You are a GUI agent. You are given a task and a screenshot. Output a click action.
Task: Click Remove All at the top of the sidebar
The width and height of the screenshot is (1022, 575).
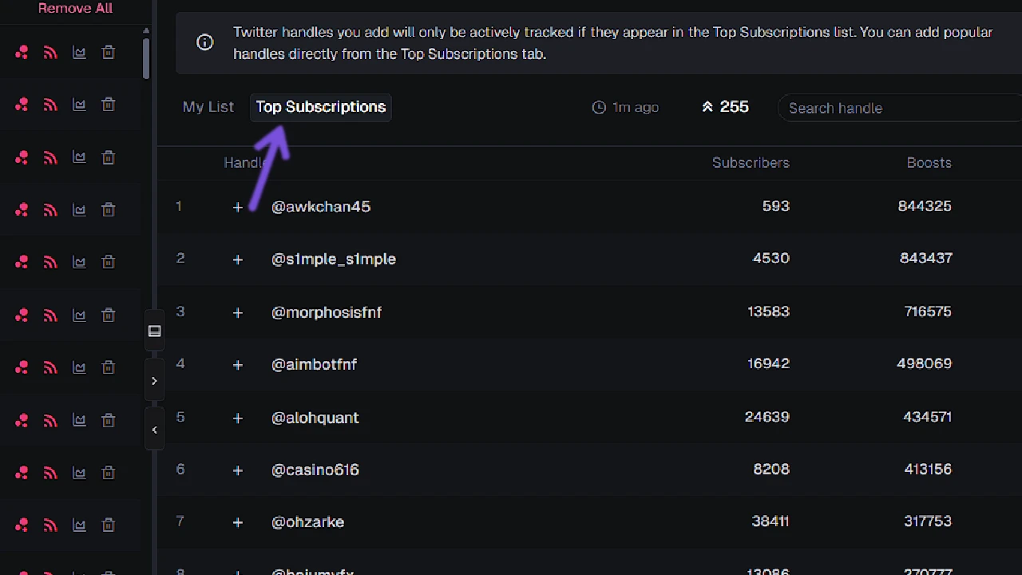75,8
